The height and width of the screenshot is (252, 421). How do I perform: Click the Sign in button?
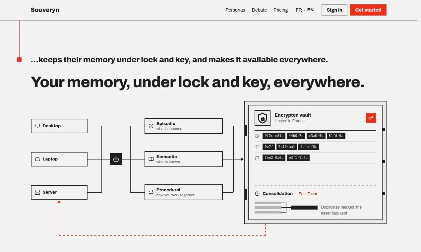(x=334, y=10)
